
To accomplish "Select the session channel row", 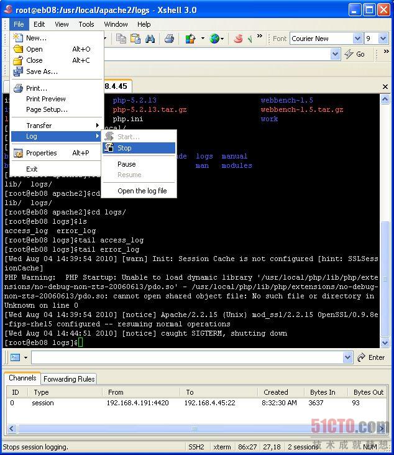I will [197, 403].
